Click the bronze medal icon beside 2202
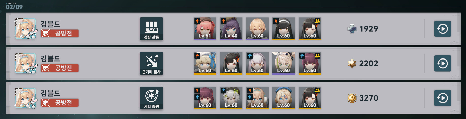Screen dimensions: 466x119 pos(352,63)
